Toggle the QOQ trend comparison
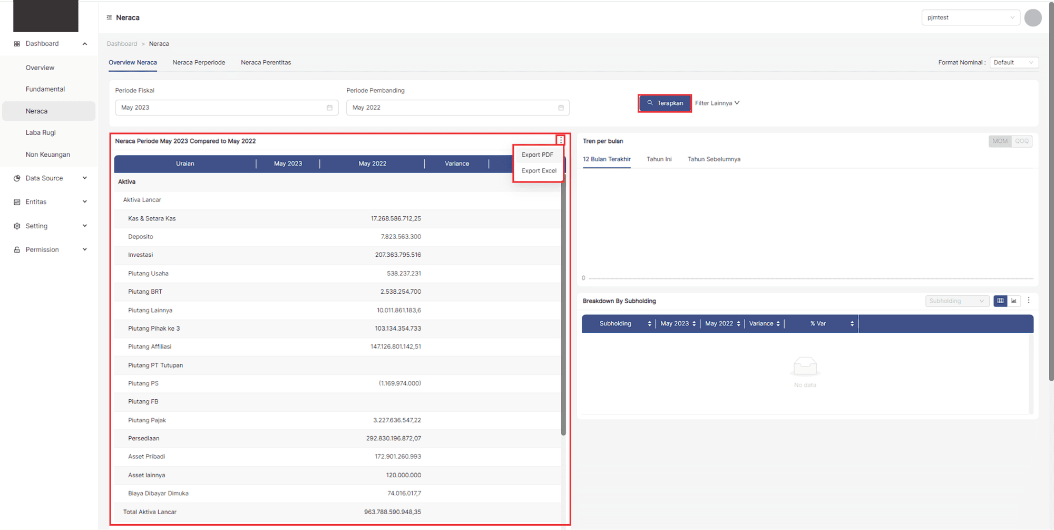Screen dimensions: 1054x530 click(1022, 141)
